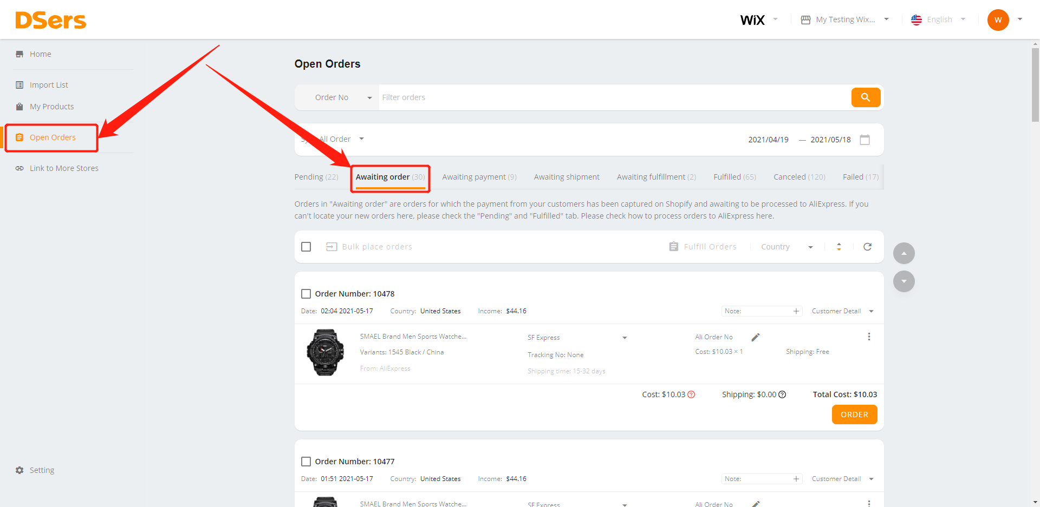
Task: Open My Products in the sidebar
Action: [51, 107]
